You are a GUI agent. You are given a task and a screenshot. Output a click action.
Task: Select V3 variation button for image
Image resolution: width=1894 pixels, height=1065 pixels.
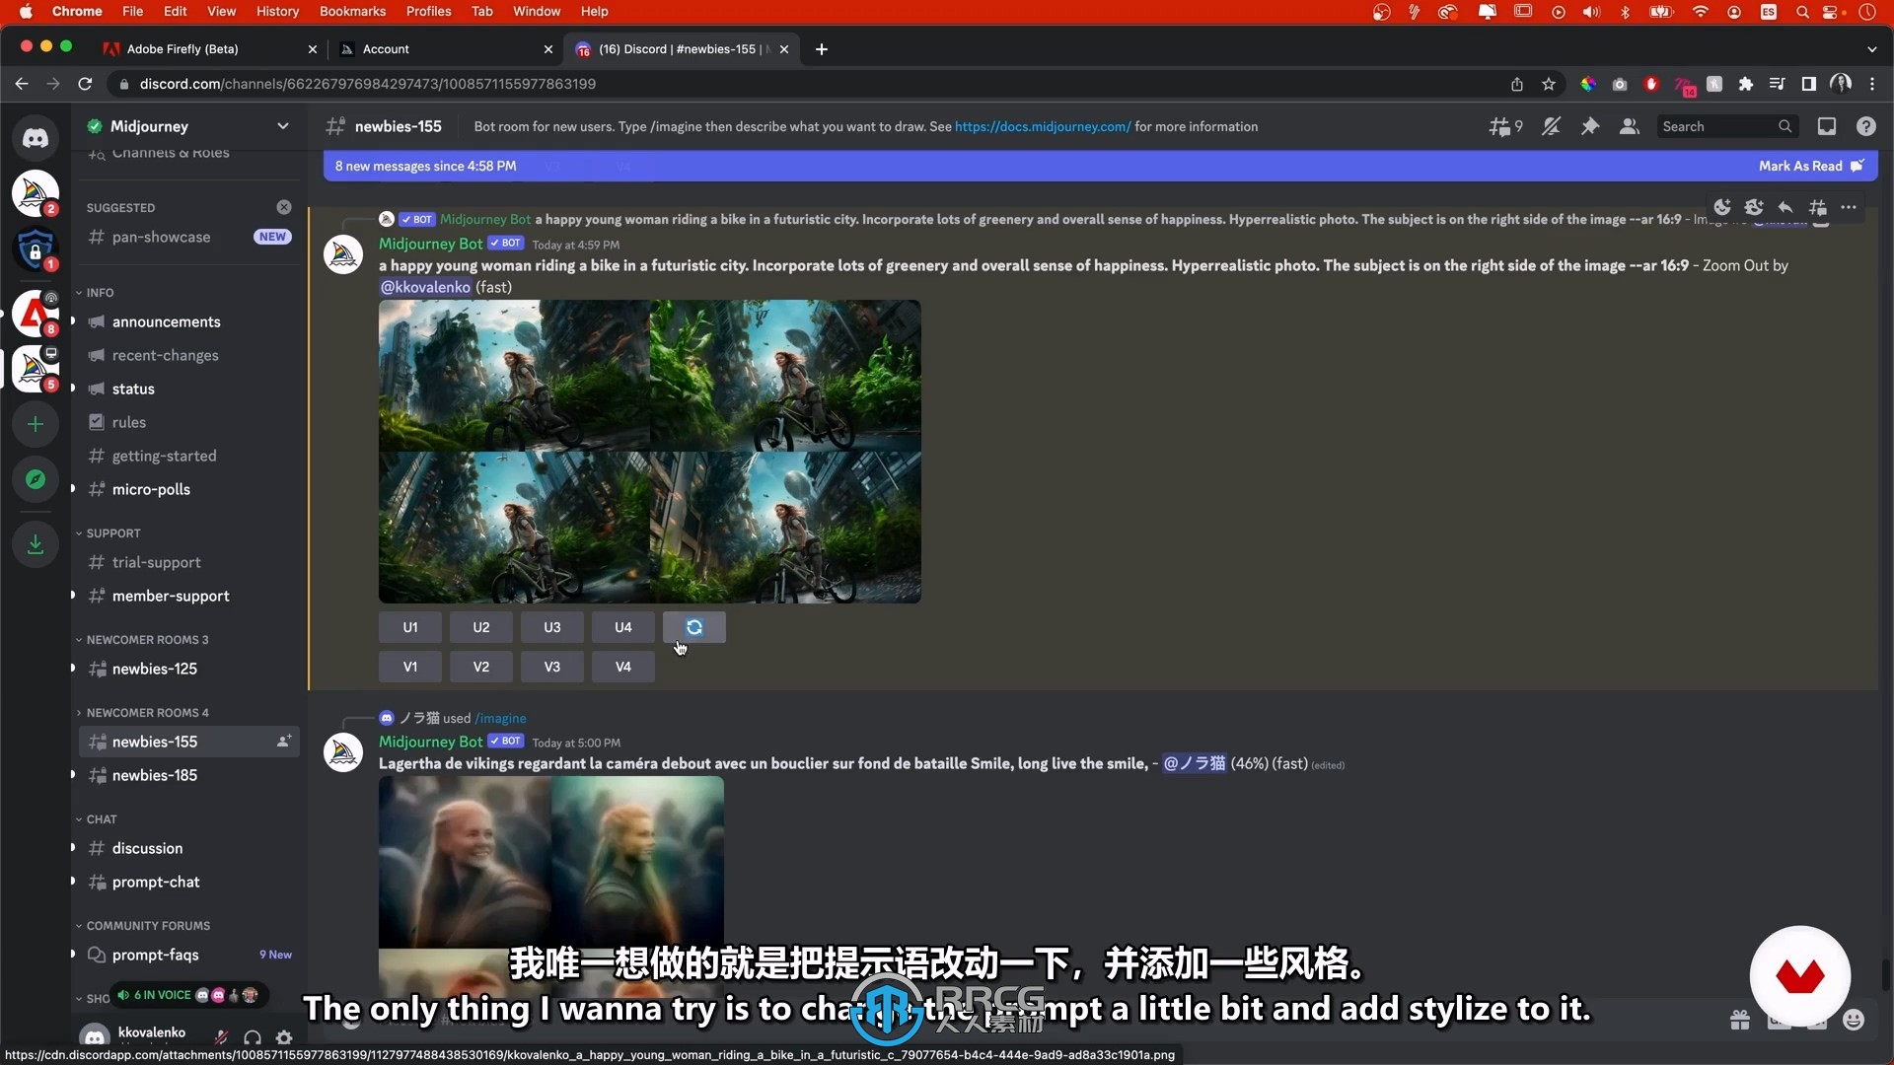tap(551, 666)
